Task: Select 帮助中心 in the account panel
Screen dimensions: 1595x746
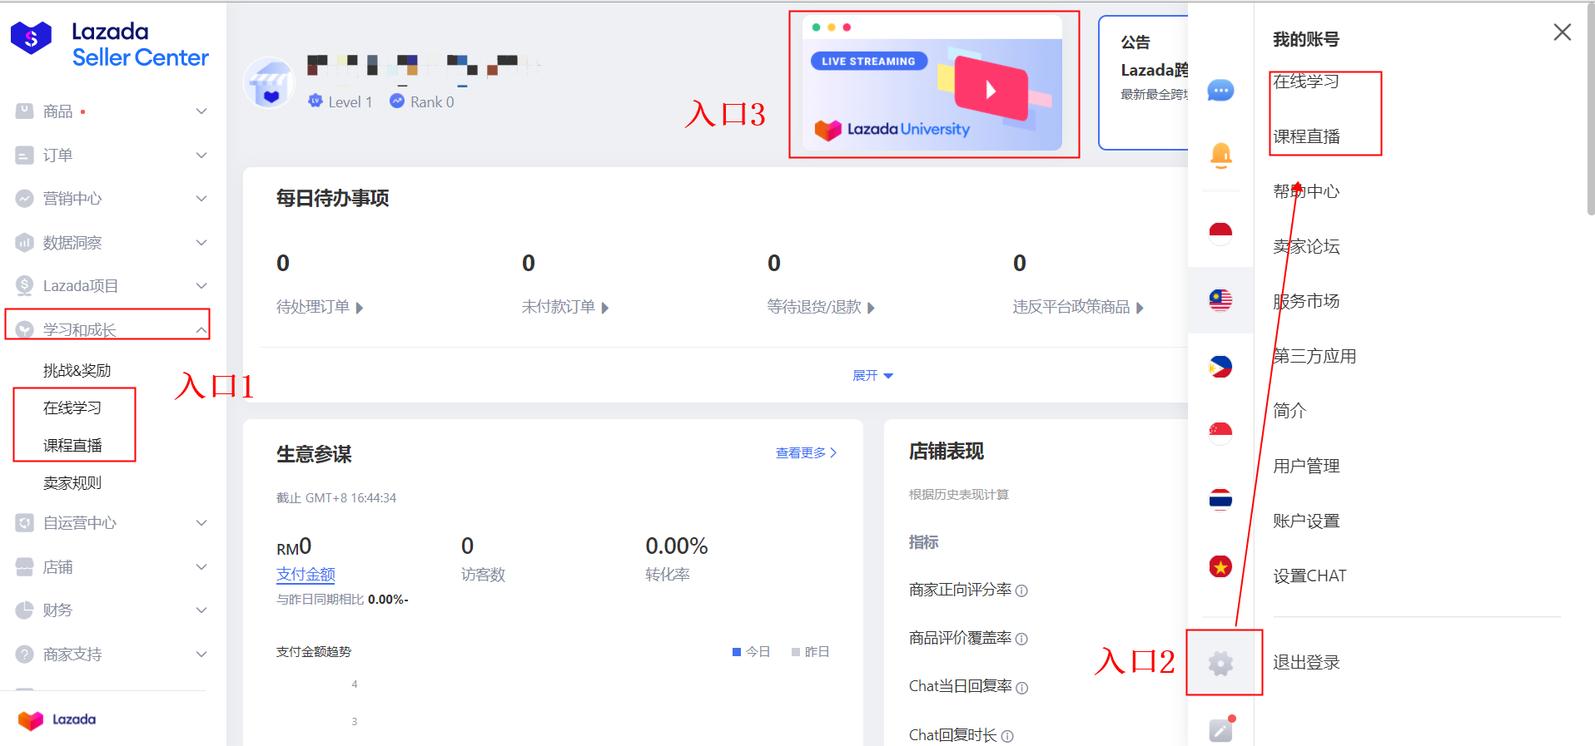Action: click(x=1306, y=191)
